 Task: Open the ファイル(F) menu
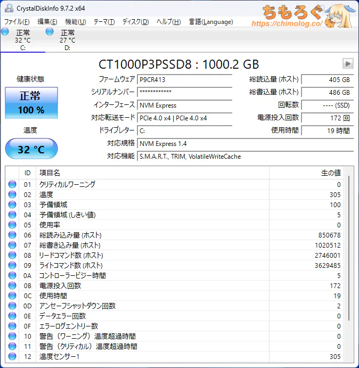click(x=17, y=22)
